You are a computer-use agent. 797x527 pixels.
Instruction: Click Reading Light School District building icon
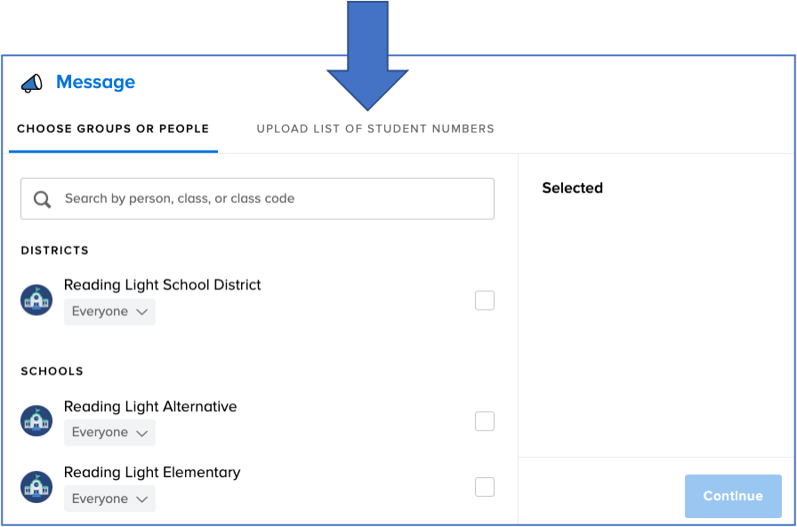36,300
